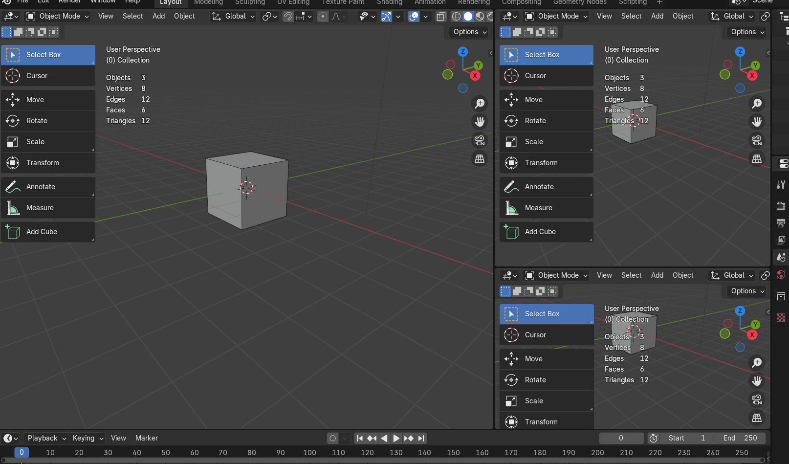Image resolution: width=789 pixels, height=464 pixels.
Task: Toggle show gizmo in the main viewport header
Action: 386,17
